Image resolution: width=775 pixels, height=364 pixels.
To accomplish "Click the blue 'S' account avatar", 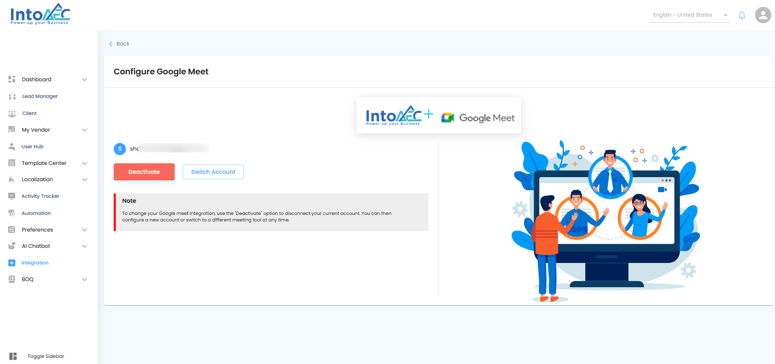I will click(x=120, y=149).
